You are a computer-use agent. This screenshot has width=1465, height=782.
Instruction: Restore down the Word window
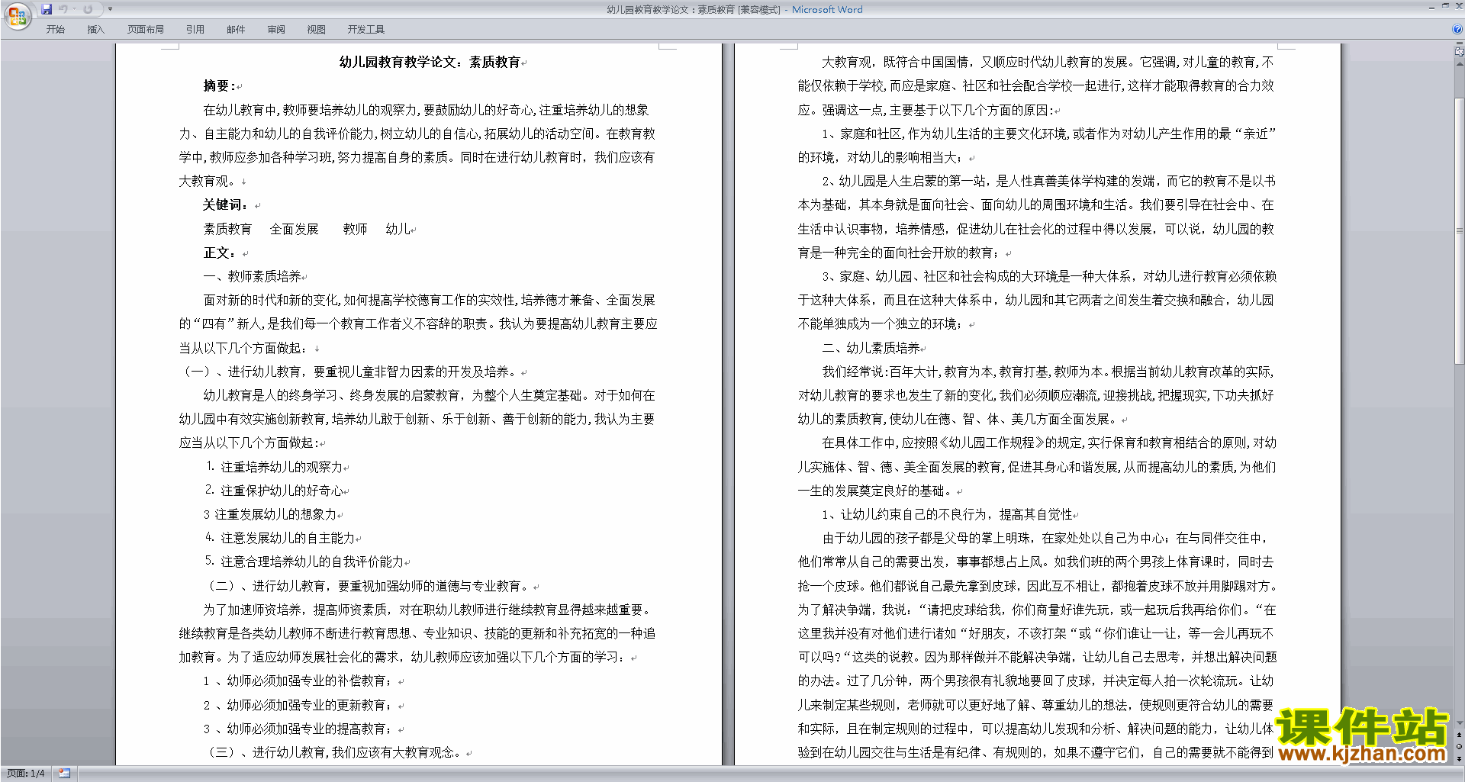1445,6
